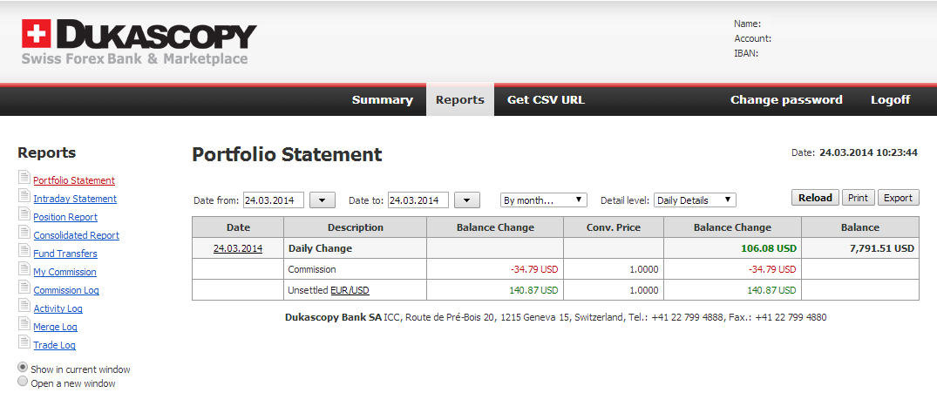This screenshot has width=937, height=413.
Task: Click the EUR/USD link in Unsettled row
Action: tap(350, 290)
